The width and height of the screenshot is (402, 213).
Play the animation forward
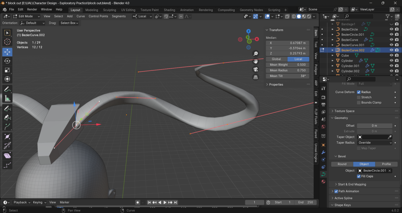(x=165, y=202)
